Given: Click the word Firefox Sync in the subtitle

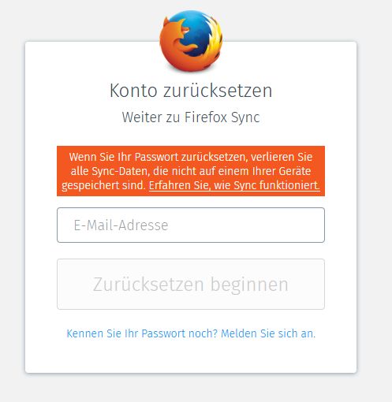Looking at the screenshot, I should coord(222,117).
